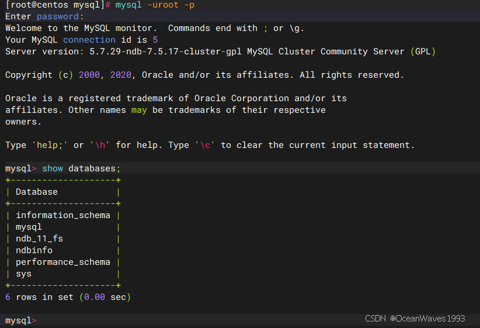Click 'Welcome to the MySQL monitor.' text
Screen dimensions: 480x328
point(81,28)
